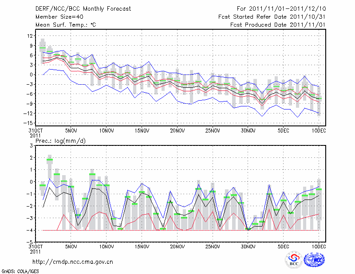Viewport: 355px width, 274px height.
Task: Click the 25NOV tick on the temperature chart
Action: [x=213, y=130]
